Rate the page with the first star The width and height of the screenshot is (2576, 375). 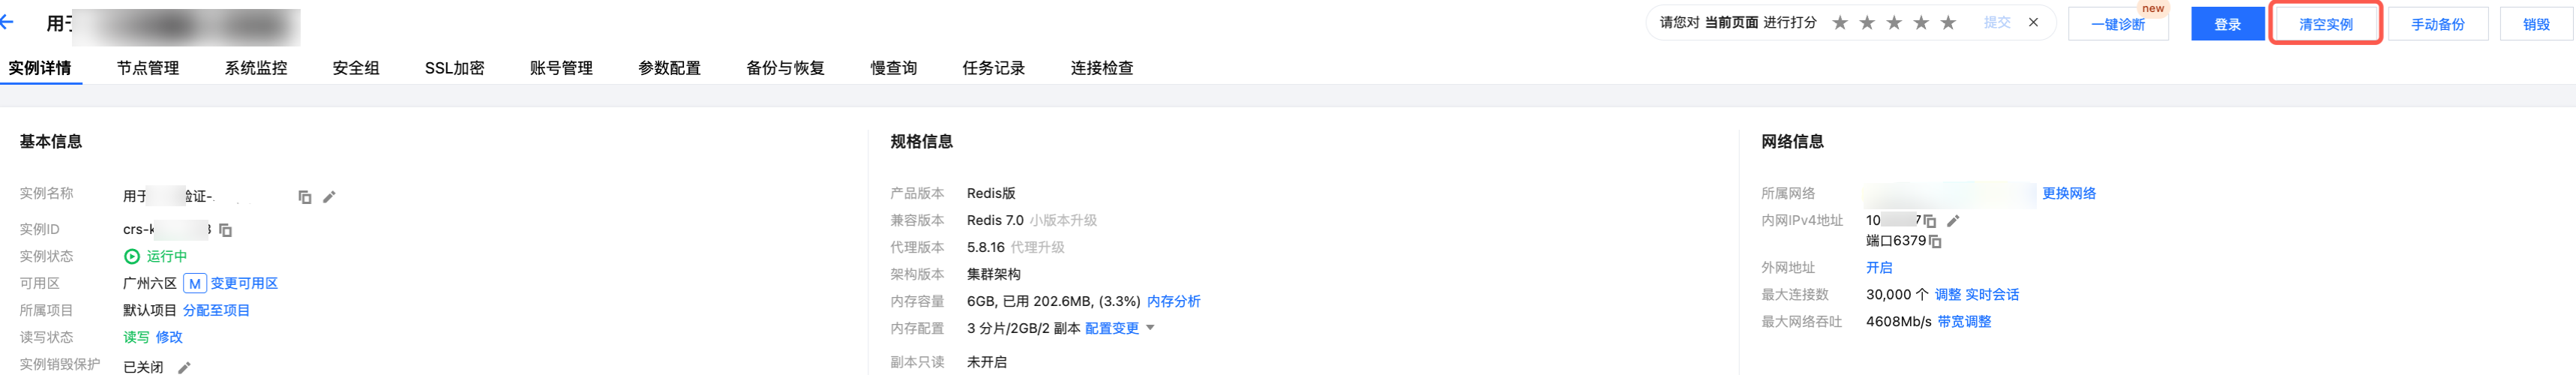coord(1840,23)
